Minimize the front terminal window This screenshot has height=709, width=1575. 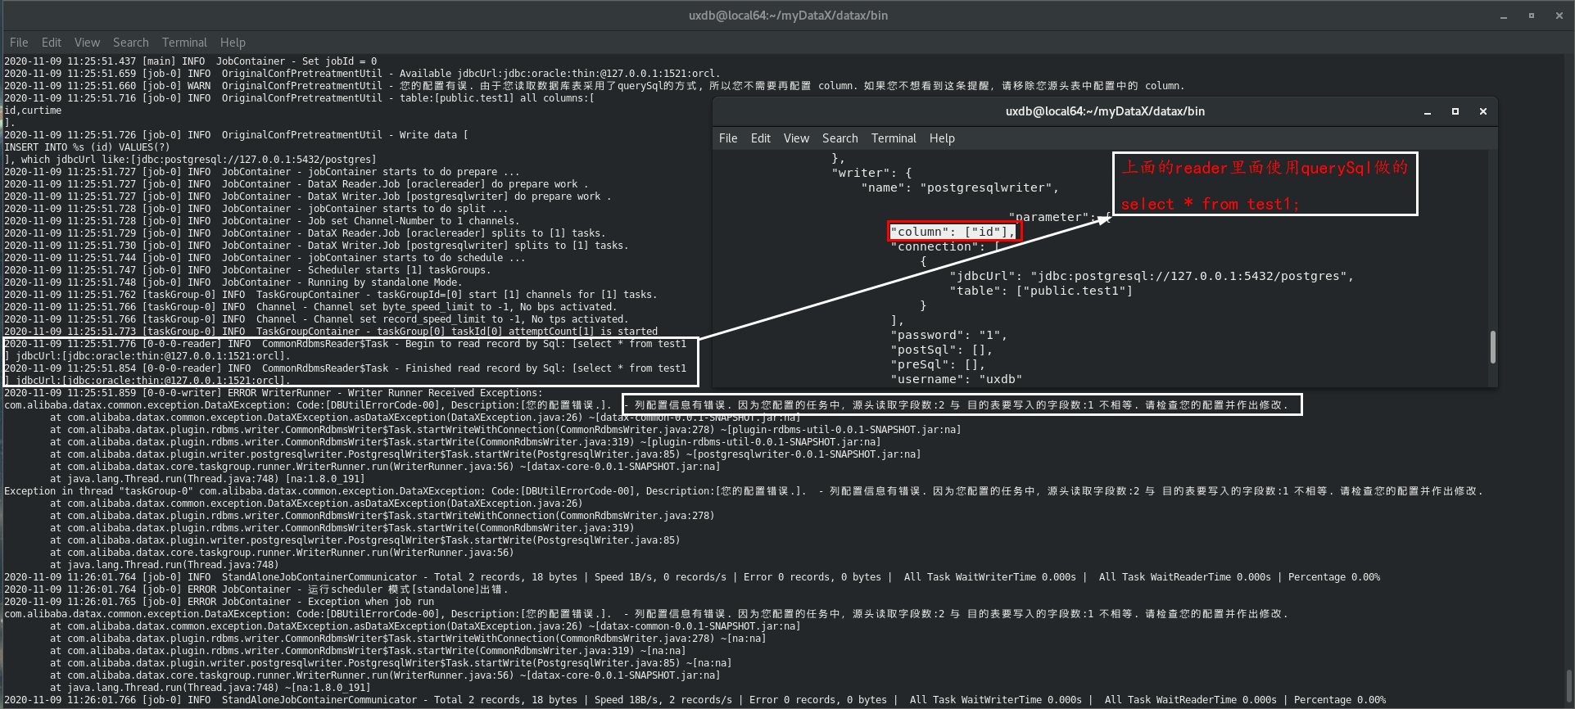(1427, 112)
